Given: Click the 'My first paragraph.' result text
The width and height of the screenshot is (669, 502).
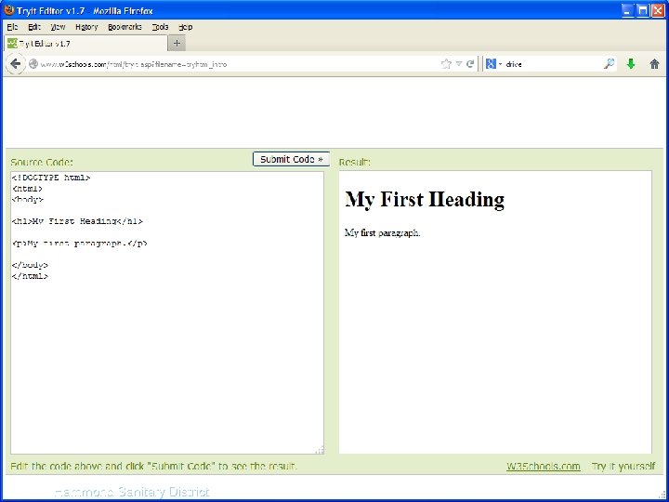Looking at the screenshot, I should 382,232.
